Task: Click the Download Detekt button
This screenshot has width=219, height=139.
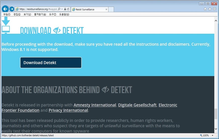Action: click(x=51, y=63)
